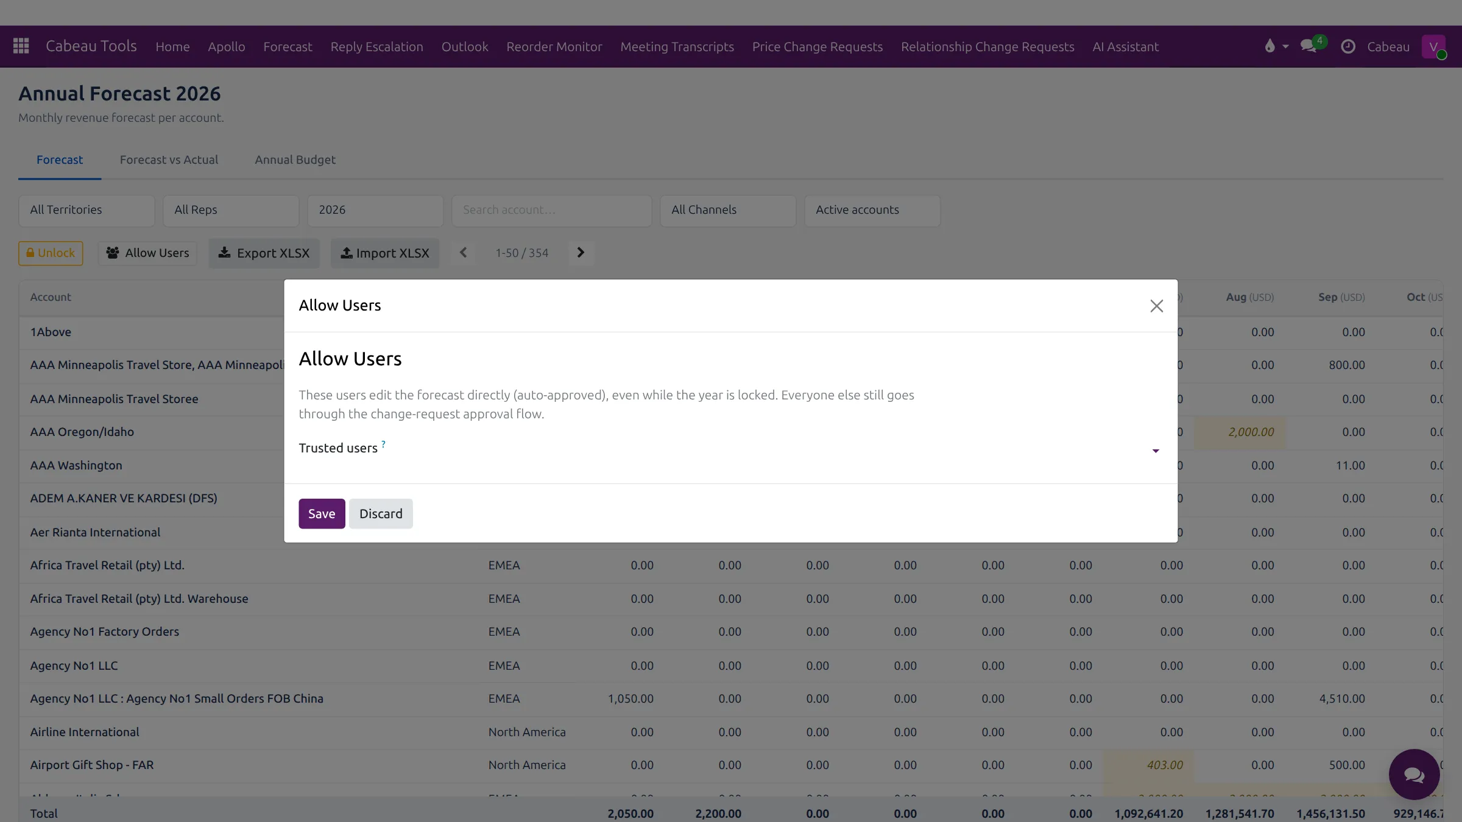The height and width of the screenshot is (822, 1462).
Task: Open the apps grid menu icon
Action: 21,46
